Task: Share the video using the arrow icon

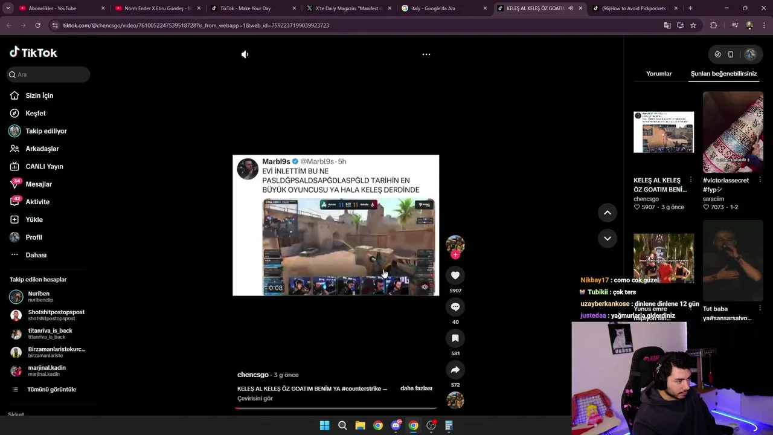Action: click(455, 370)
